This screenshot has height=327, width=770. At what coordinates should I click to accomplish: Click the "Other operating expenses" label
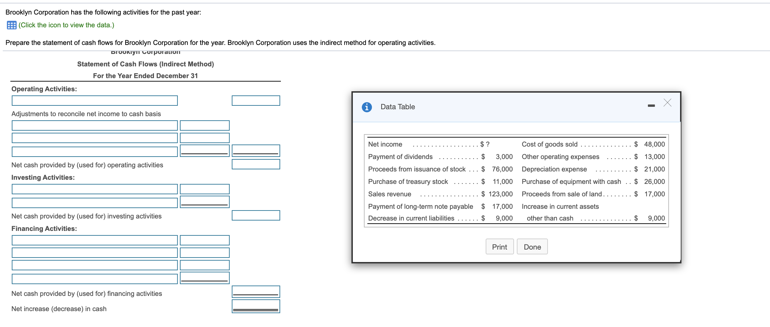coord(560,157)
